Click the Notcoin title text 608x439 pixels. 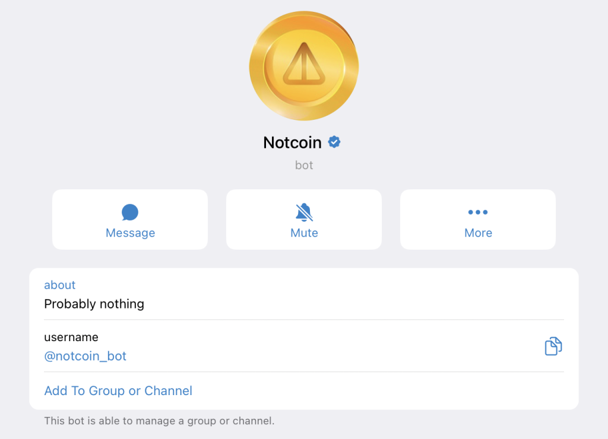coord(292,143)
